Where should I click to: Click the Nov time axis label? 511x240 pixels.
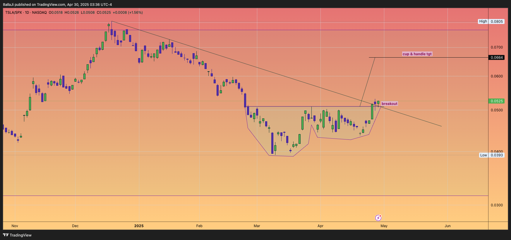click(15, 226)
